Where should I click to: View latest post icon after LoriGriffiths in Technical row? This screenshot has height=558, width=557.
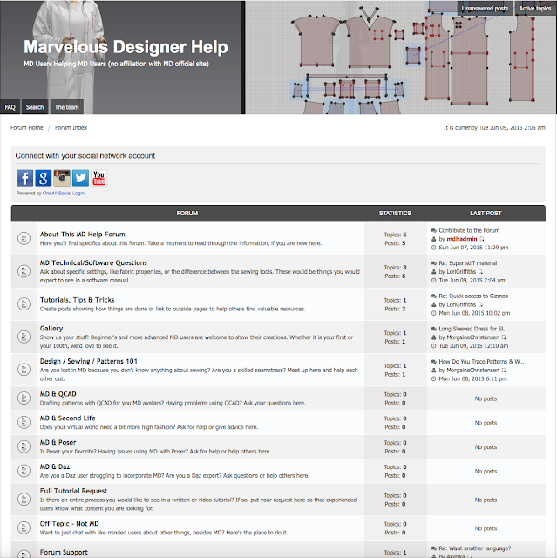click(480, 272)
